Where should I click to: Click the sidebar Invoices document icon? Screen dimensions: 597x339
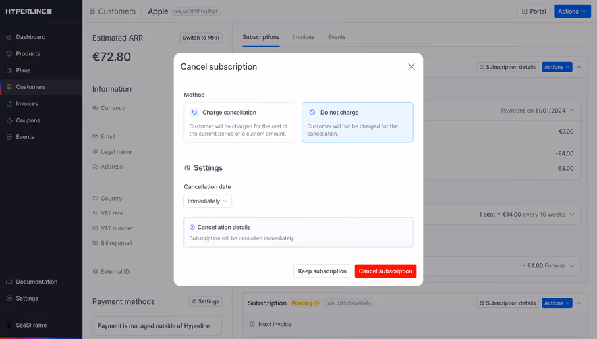point(9,104)
